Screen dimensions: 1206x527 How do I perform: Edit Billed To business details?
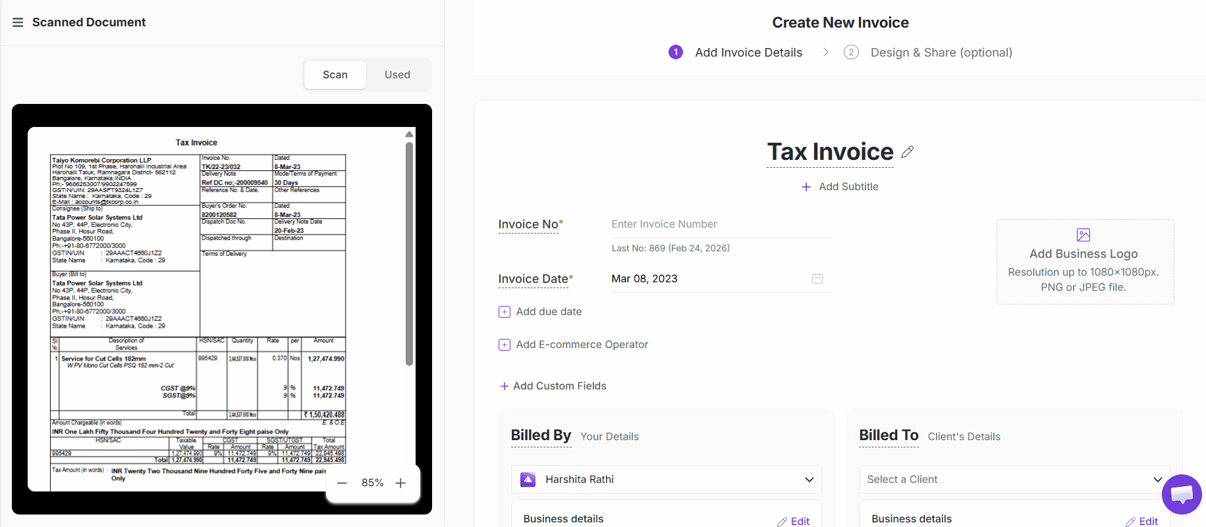1141,520
